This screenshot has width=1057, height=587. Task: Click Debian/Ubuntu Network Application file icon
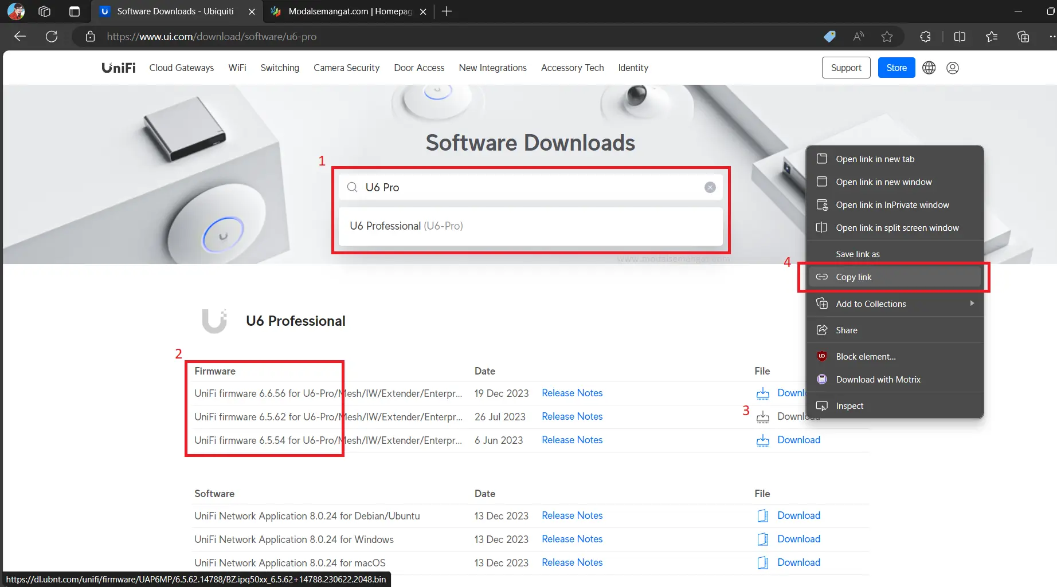pyautogui.click(x=762, y=515)
